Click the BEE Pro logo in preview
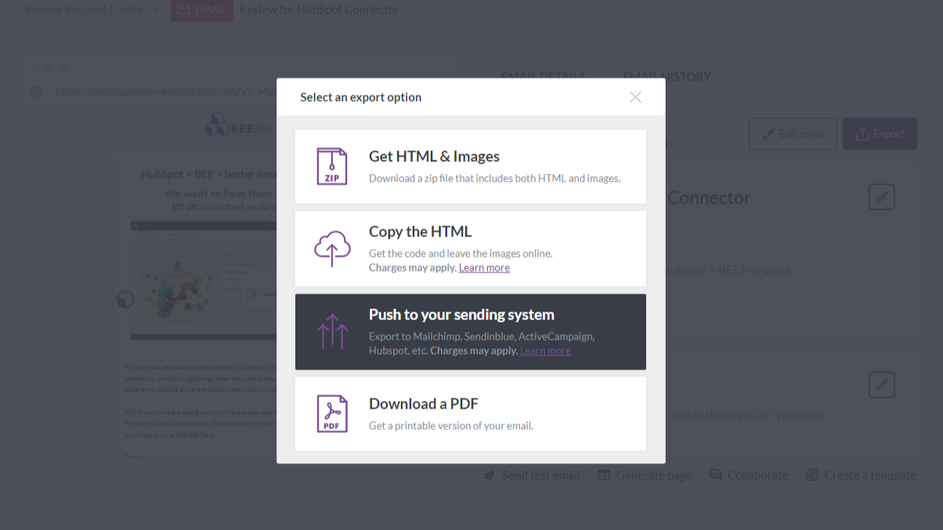Image resolution: width=943 pixels, height=530 pixels. [240, 125]
